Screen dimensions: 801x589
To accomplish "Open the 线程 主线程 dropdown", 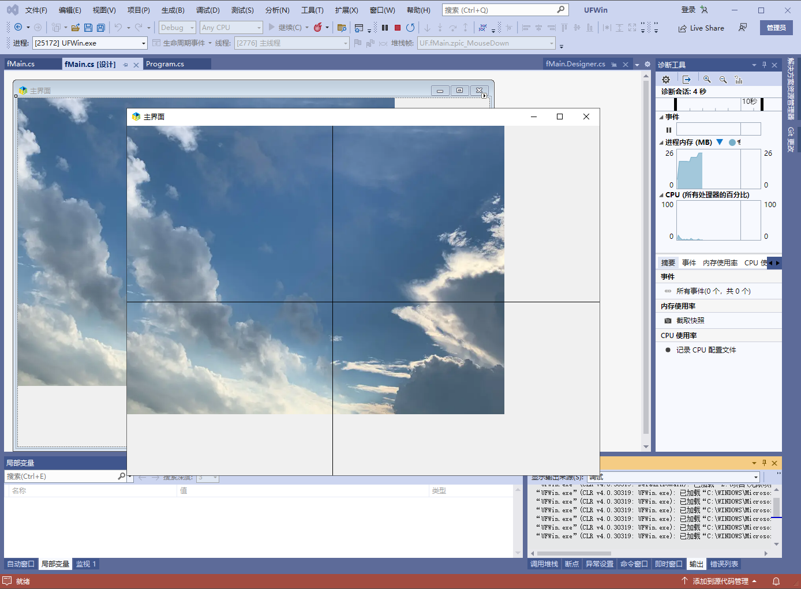I will (292, 43).
